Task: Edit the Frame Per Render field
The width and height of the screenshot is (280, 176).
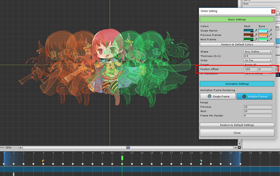Action: pyautogui.click(x=258, y=116)
